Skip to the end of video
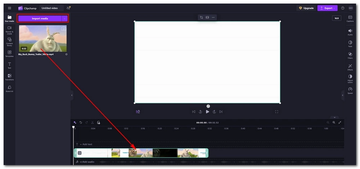 221,112
